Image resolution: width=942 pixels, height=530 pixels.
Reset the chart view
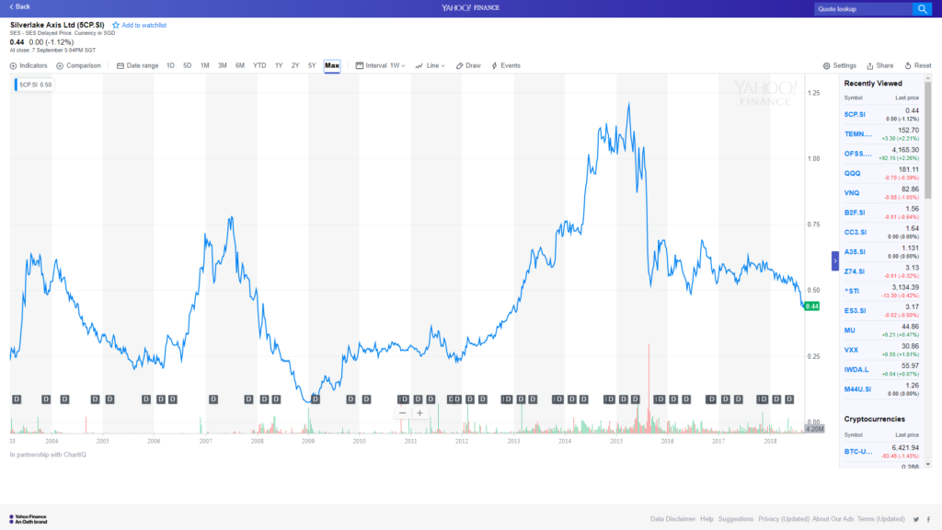click(918, 65)
